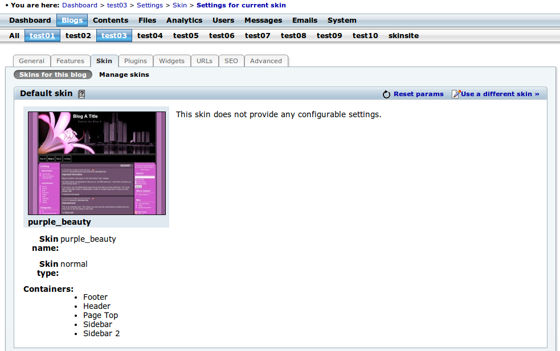Click the purple_beauty skin preview thumbnail
Screen dimensions: 560x351
[x=97, y=163]
